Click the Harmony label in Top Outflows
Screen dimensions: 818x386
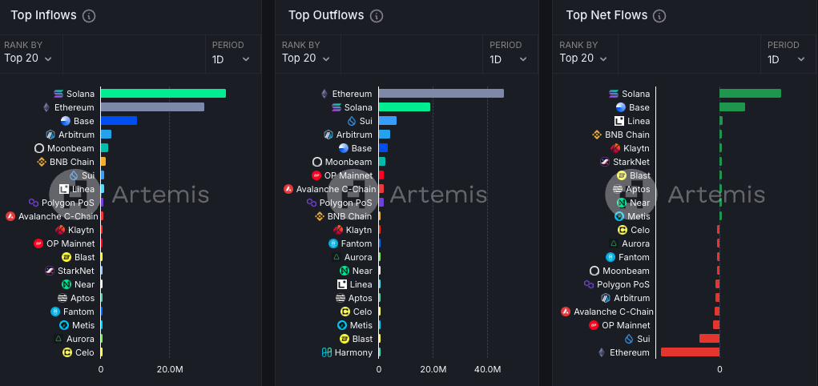353,352
